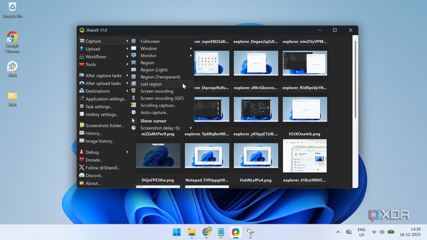Open Application settings...
This screenshot has width=427, height=240.
click(104, 99)
